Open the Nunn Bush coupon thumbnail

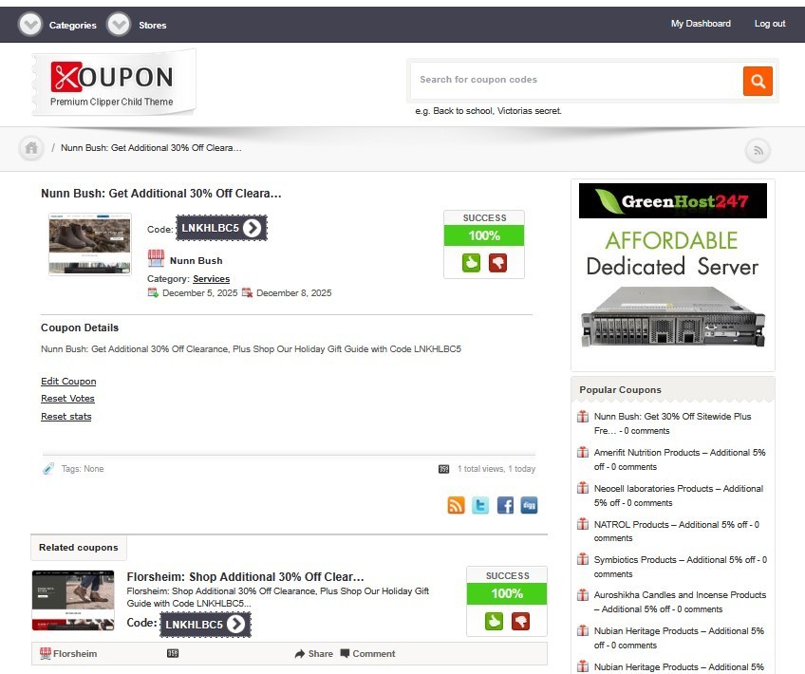(x=90, y=244)
